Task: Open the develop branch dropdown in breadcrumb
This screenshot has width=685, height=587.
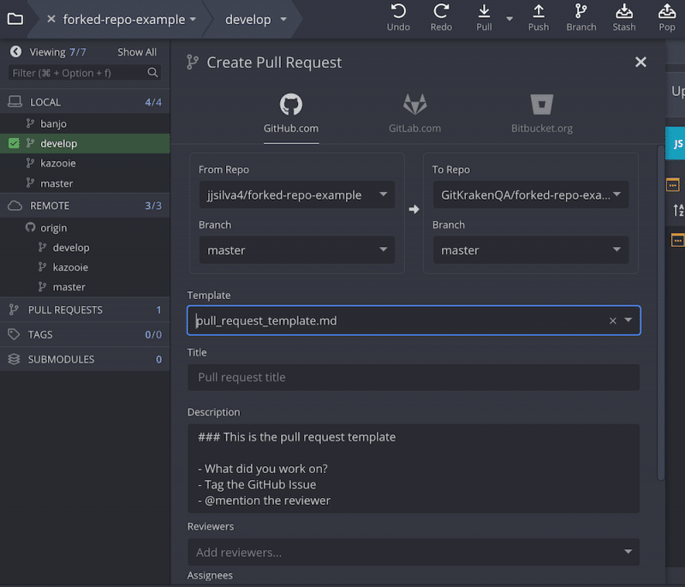Action: pos(283,19)
